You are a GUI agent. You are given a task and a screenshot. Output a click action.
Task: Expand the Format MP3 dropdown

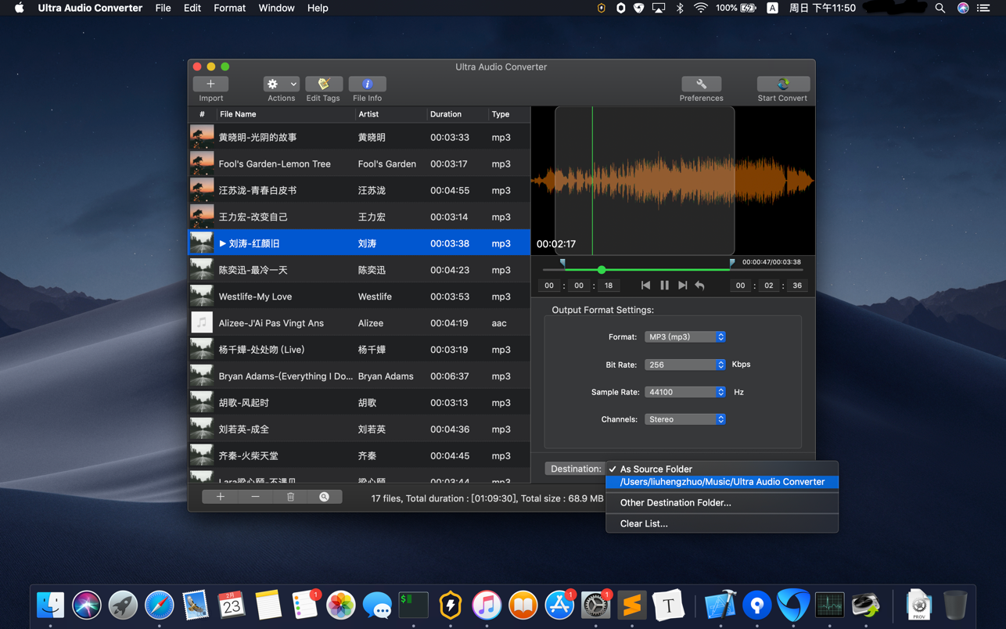click(x=684, y=337)
